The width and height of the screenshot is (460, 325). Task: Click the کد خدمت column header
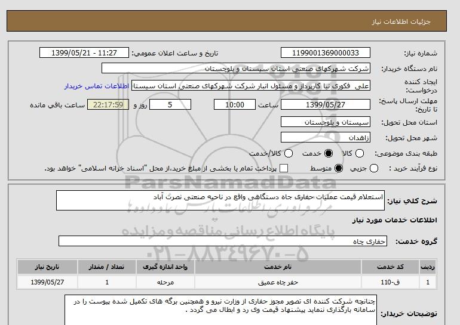click(x=390, y=267)
